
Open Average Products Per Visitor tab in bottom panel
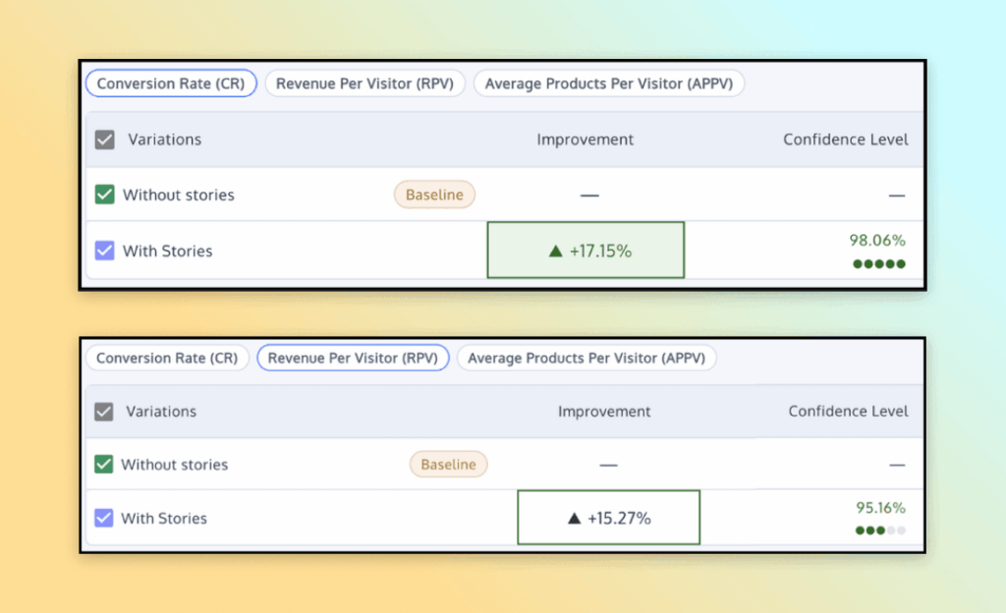tap(587, 359)
